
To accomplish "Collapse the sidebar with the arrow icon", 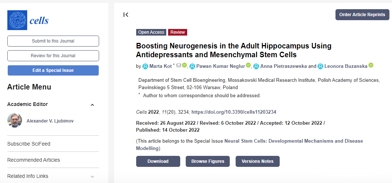I will [126, 15].
